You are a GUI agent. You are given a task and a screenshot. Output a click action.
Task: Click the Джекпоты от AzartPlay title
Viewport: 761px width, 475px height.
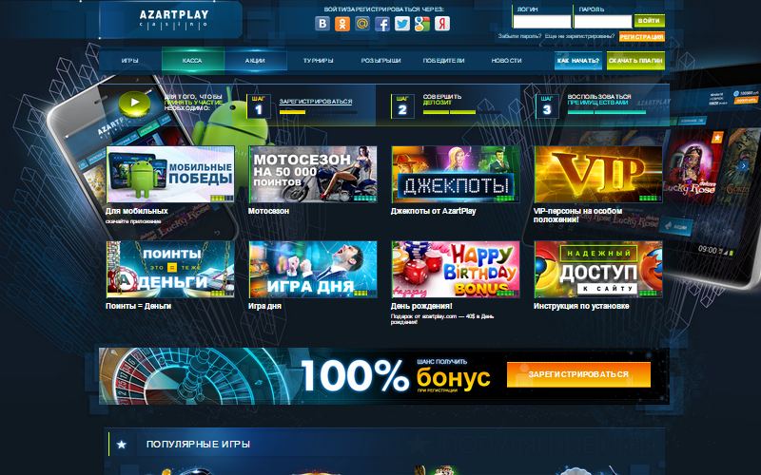click(x=434, y=211)
